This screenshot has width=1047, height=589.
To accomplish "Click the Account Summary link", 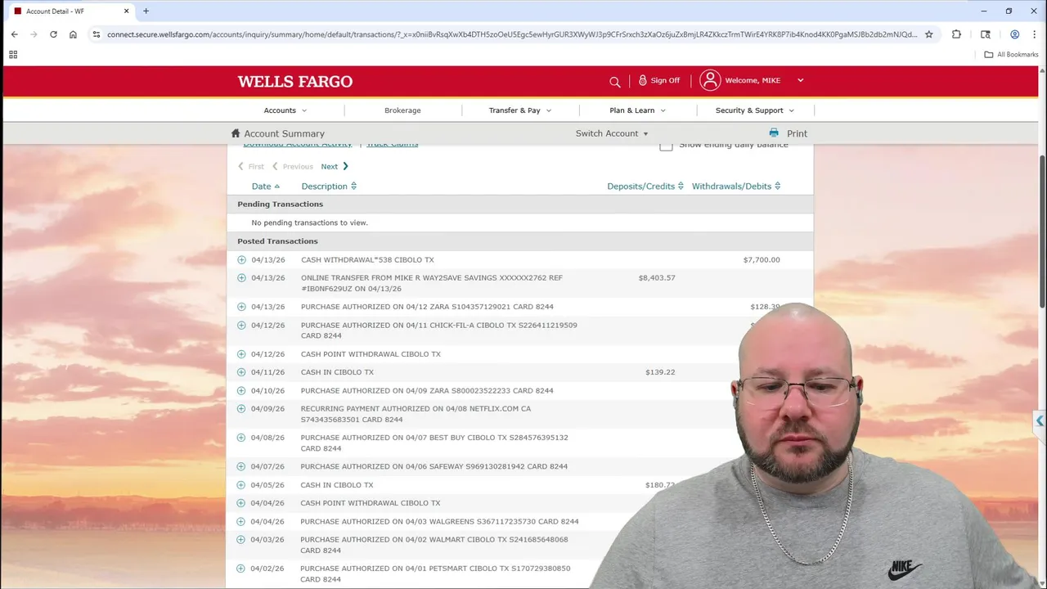I will point(284,133).
